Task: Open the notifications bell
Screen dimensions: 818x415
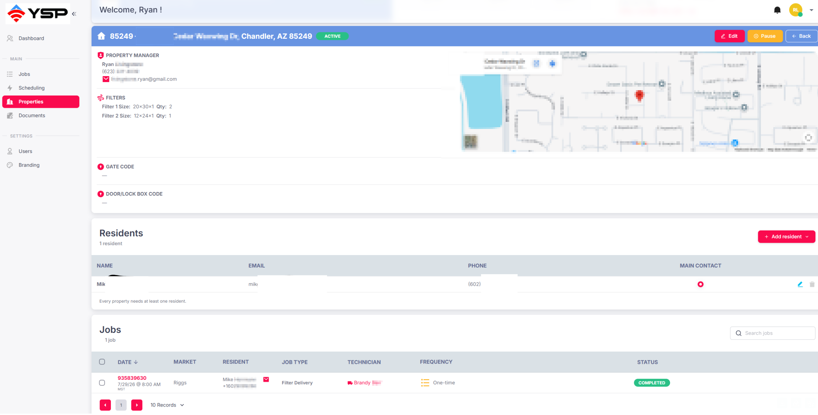Action: pyautogui.click(x=777, y=10)
